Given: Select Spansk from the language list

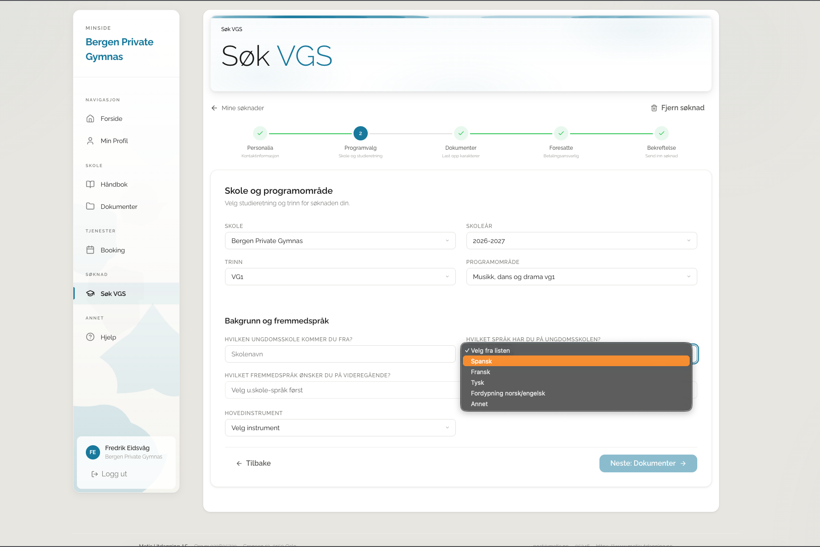Looking at the screenshot, I should tap(576, 361).
